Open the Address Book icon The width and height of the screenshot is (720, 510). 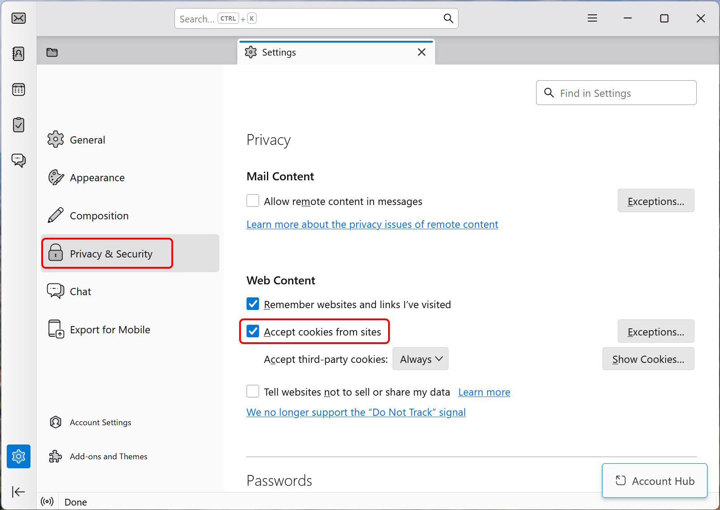[x=18, y=54]
